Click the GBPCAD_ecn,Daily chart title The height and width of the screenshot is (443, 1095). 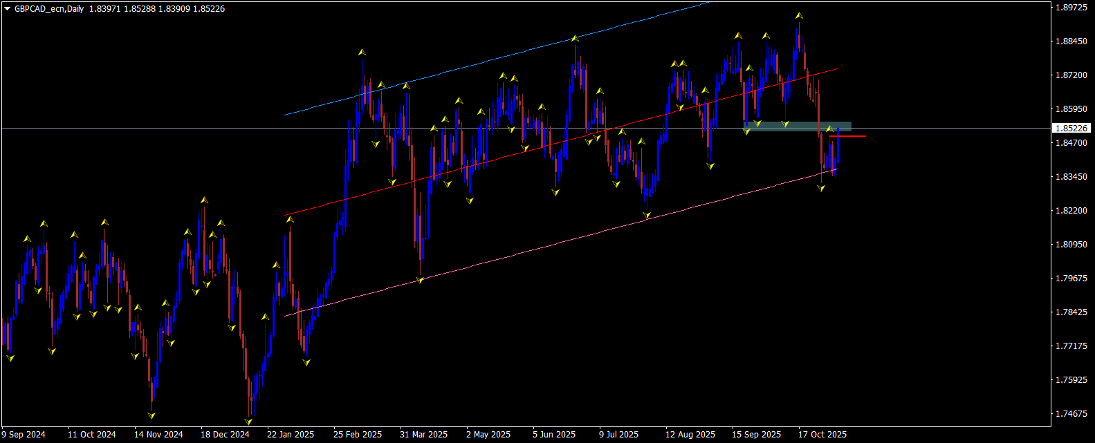[49, 9]
